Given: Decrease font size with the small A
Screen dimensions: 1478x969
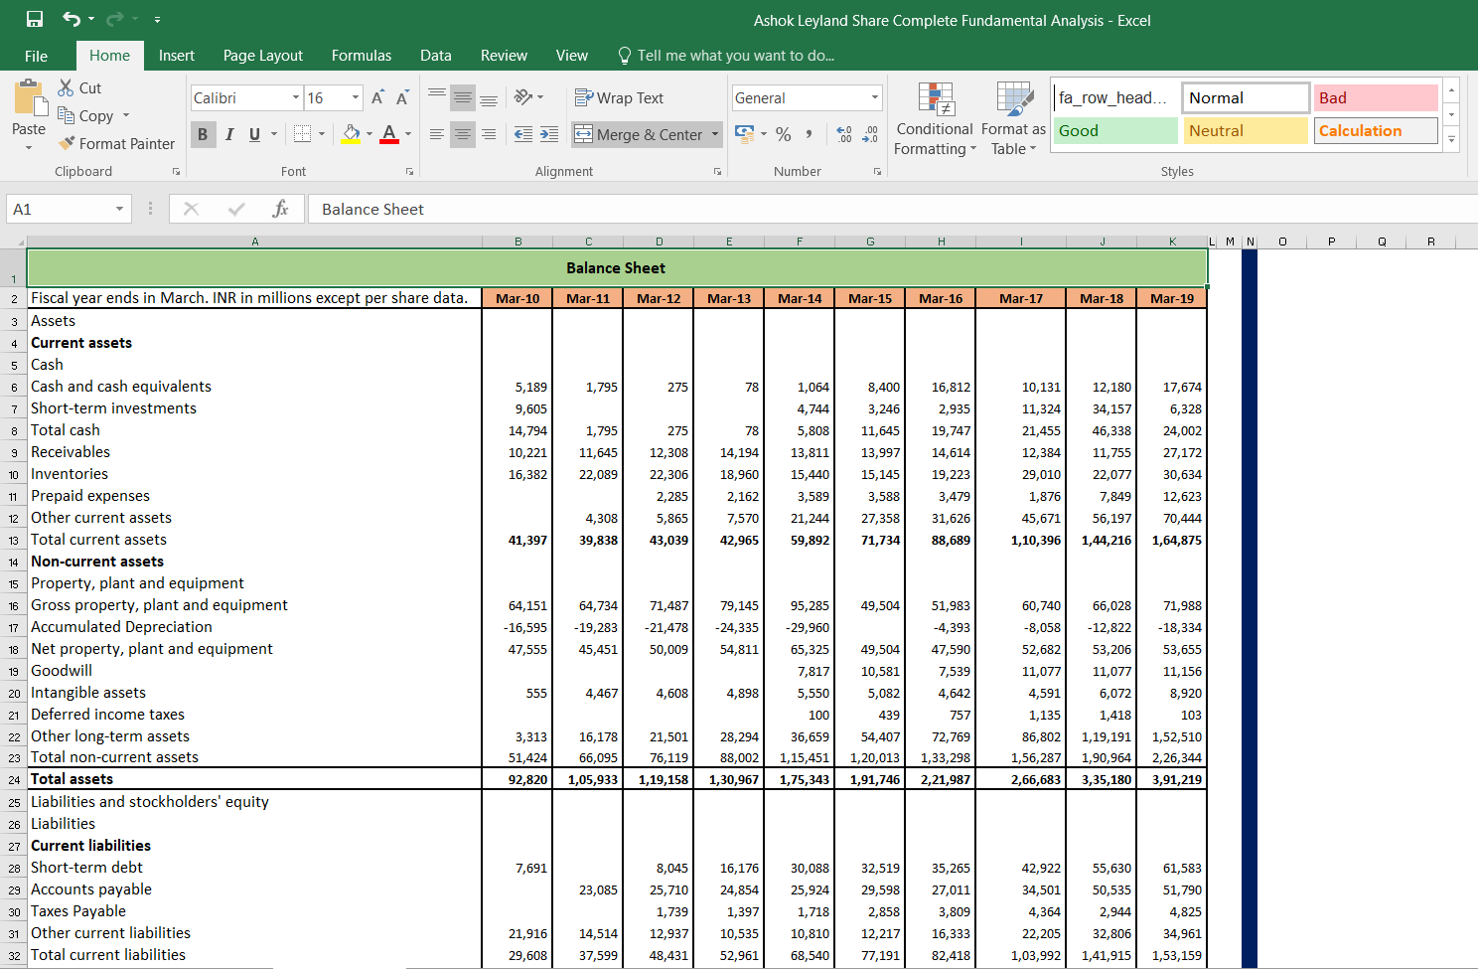Looking at the screenshot, I should coord(402,97).
